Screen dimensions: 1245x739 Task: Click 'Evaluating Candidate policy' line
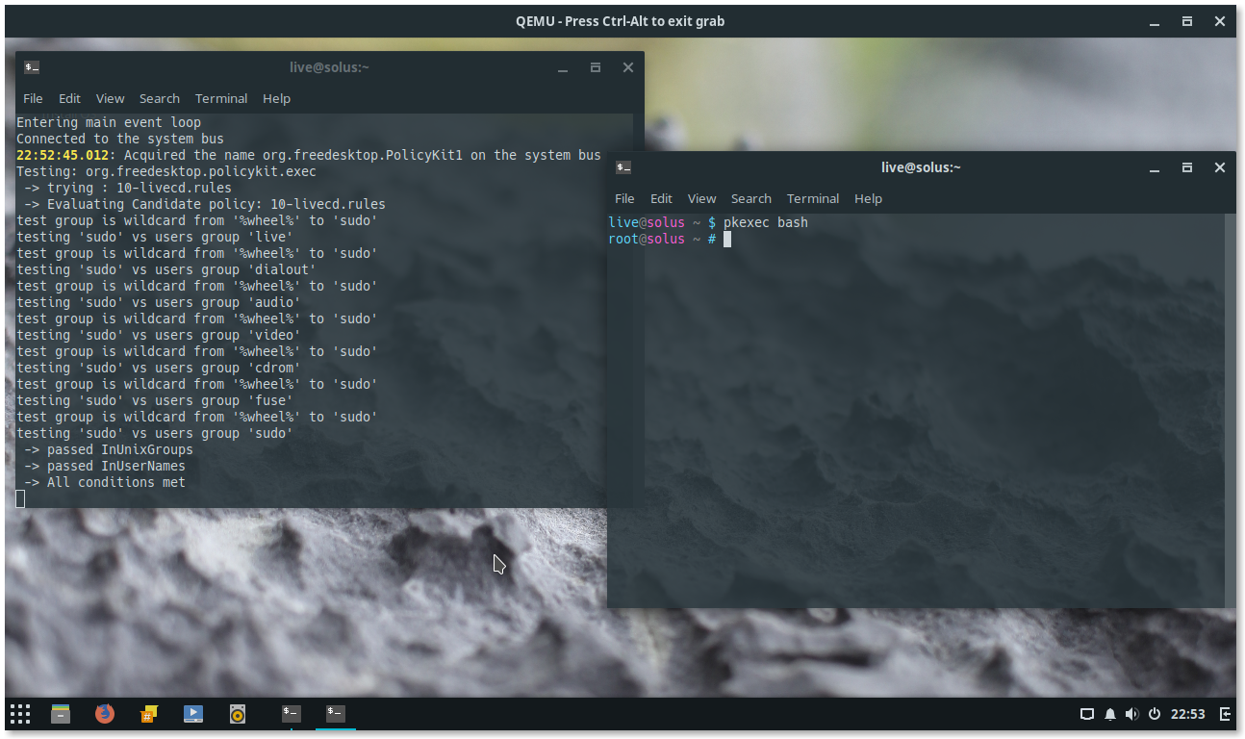click(205, 204)
